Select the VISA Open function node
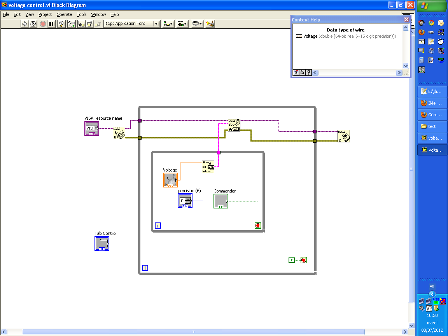448x336 pixels. click(119, 133)
